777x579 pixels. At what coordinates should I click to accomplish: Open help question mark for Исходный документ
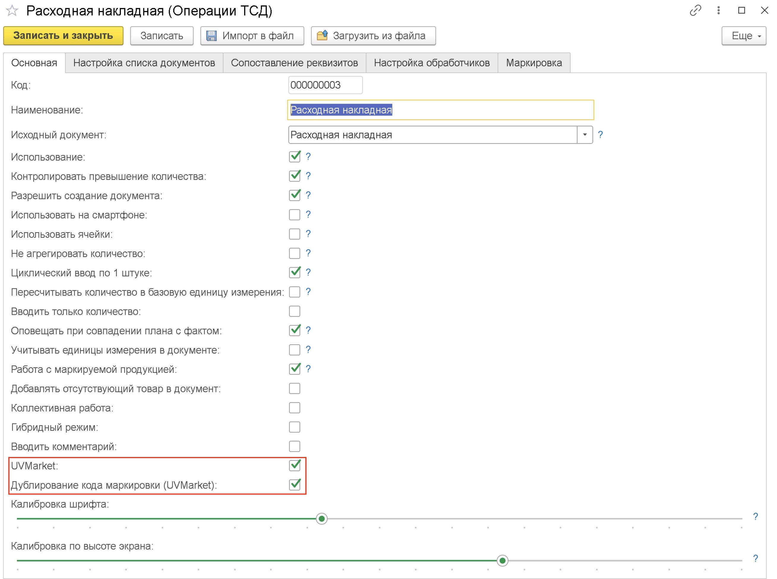(x=600, y=135)
